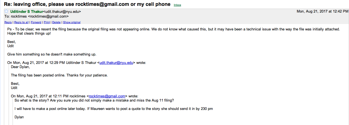Click the Reply link
349x125 pixels.
pos(8,22)
